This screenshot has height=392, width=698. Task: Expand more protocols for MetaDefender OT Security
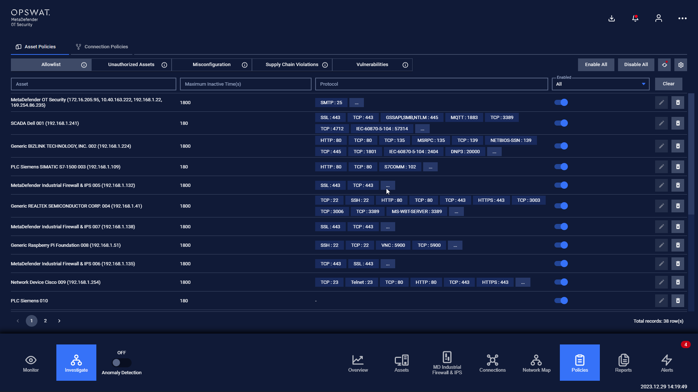pos(357,103)
